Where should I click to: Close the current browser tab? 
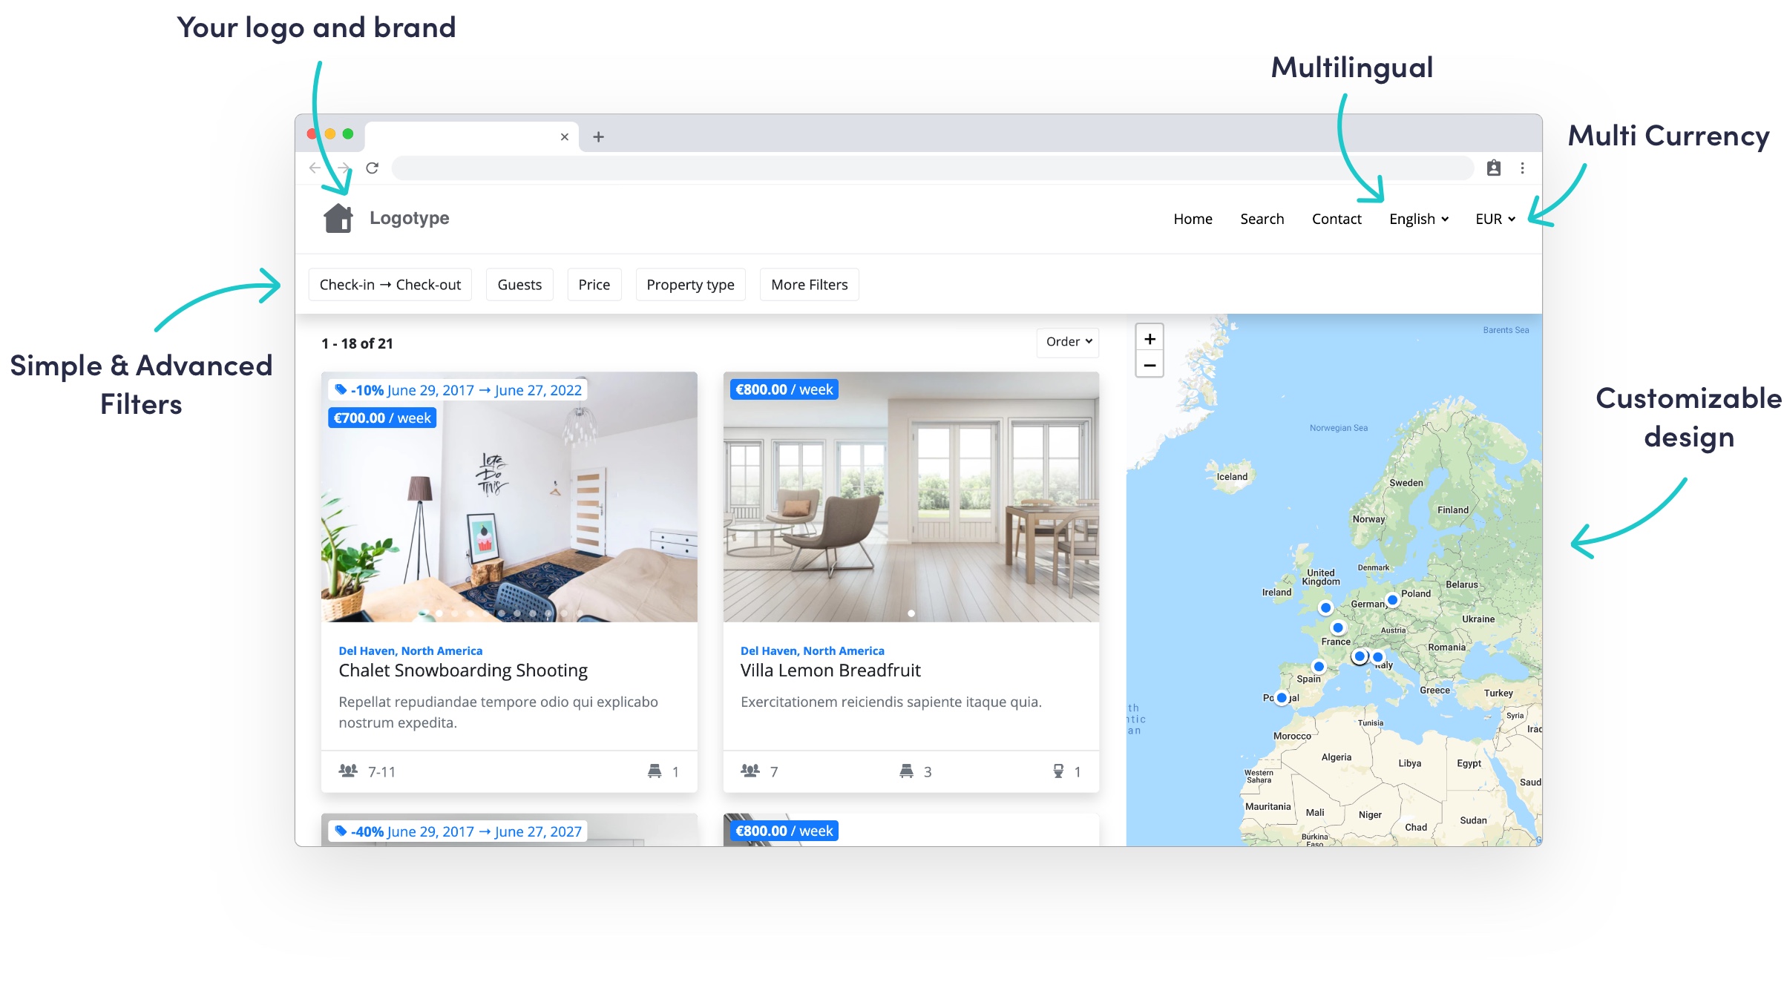565,137
